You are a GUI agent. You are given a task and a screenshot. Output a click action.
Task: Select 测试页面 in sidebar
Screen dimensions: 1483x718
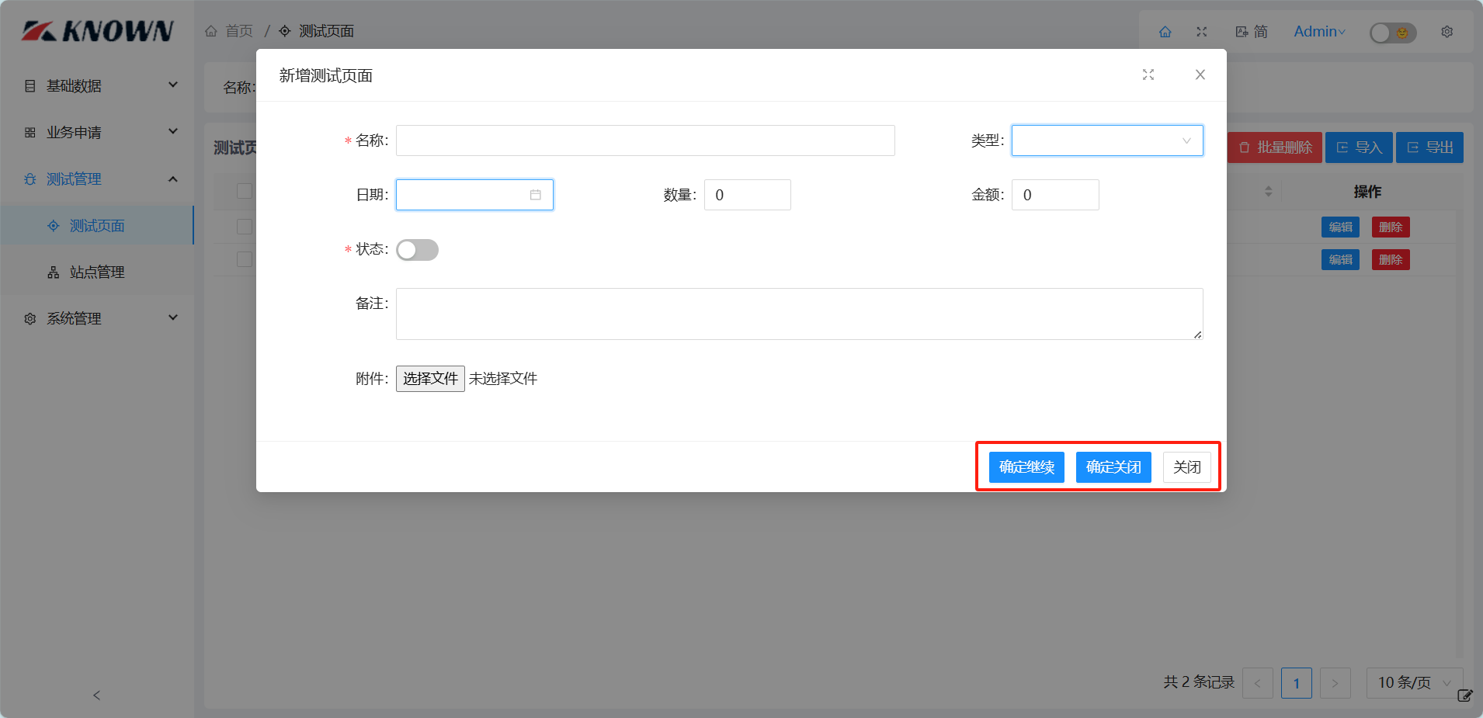(97, 225)
